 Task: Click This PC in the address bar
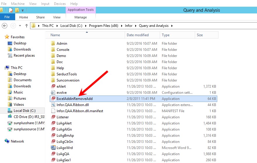click(48, 26)
